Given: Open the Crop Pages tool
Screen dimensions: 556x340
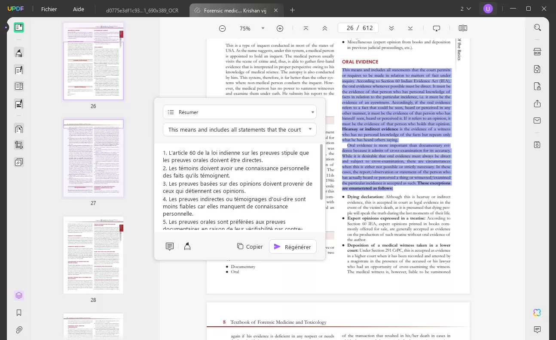Looking at the screenshot, I should pos(18,145).
